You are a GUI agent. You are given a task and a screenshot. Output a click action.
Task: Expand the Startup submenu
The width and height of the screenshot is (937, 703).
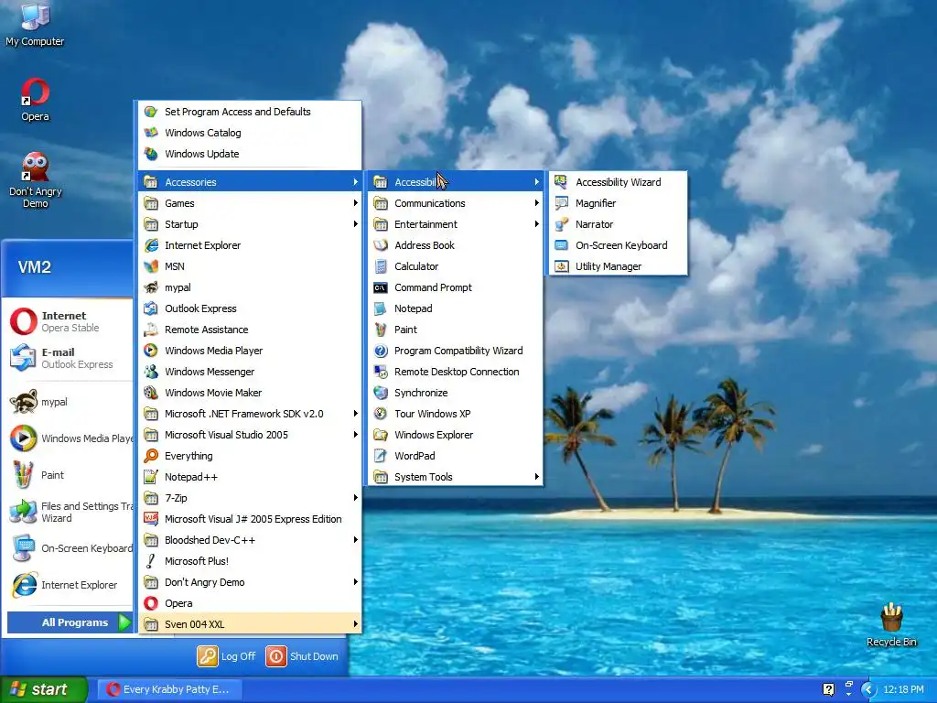tap(250, 224)
